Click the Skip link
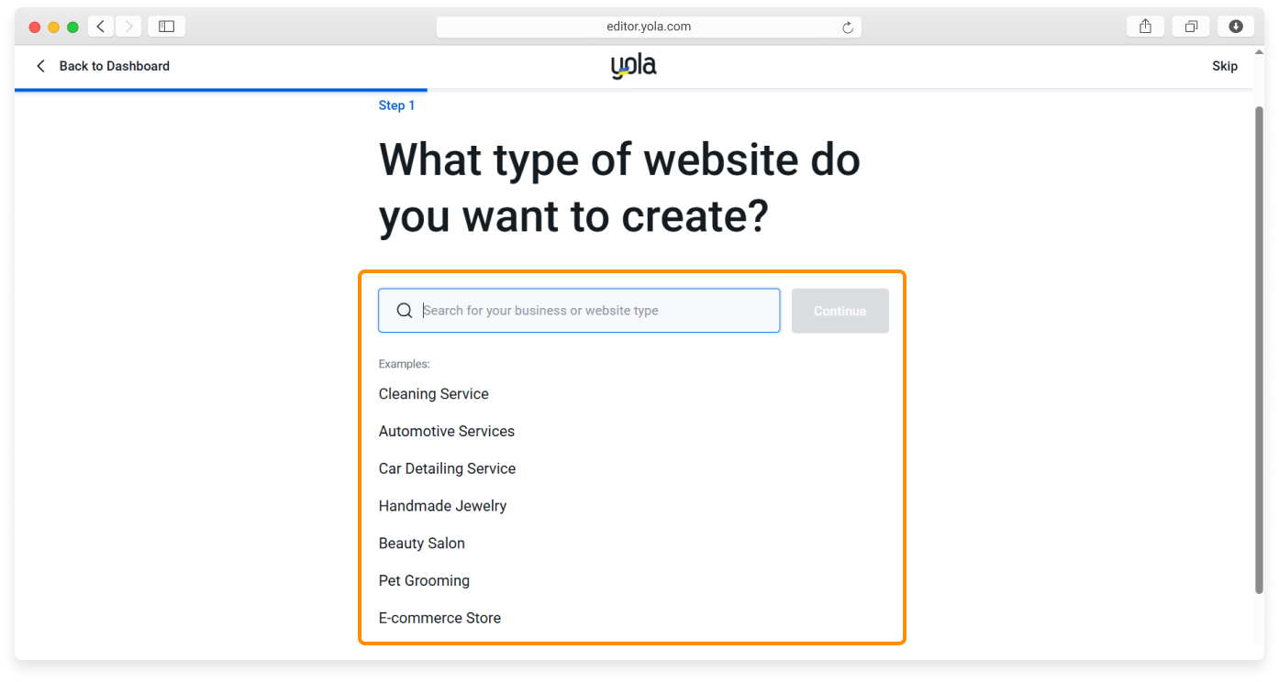1279x682 pixels. pyautogui.click(x=1224, y=66)
